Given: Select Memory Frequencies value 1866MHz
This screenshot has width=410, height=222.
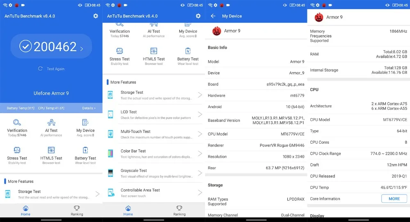Looking at the screenshot, I should pyautogui.click(x=398, y=32).
